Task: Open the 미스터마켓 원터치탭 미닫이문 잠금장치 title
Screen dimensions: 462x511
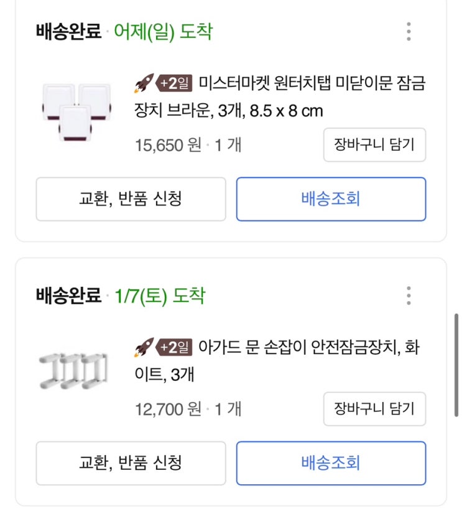Action: [281, 96]
